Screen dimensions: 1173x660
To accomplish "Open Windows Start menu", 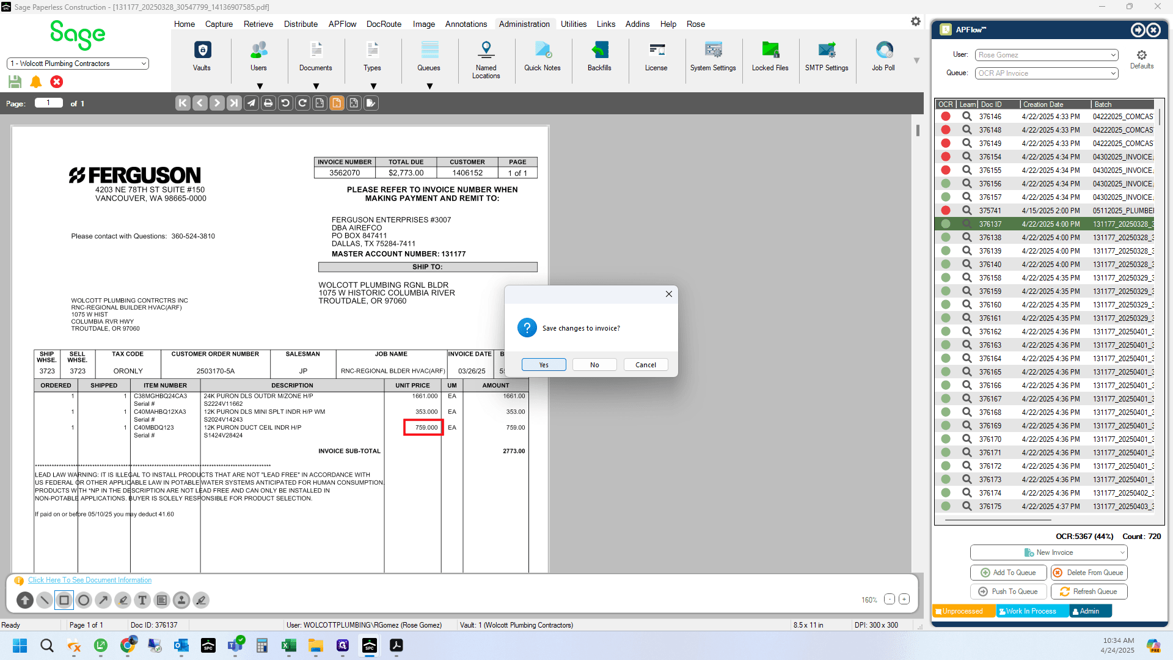I will [x=20, y=645].
